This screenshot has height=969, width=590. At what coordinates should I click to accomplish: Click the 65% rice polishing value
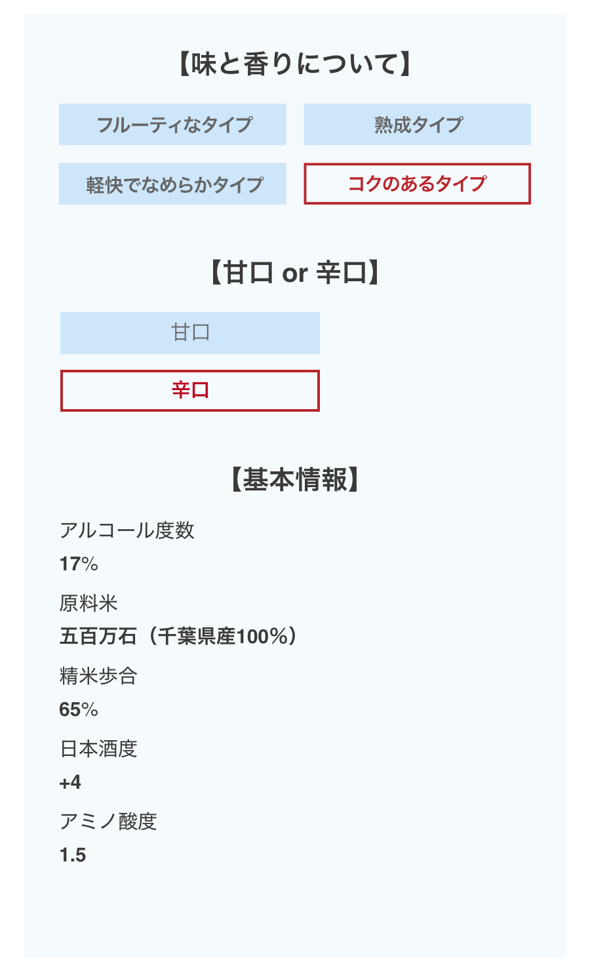click(x=79, y=709)
